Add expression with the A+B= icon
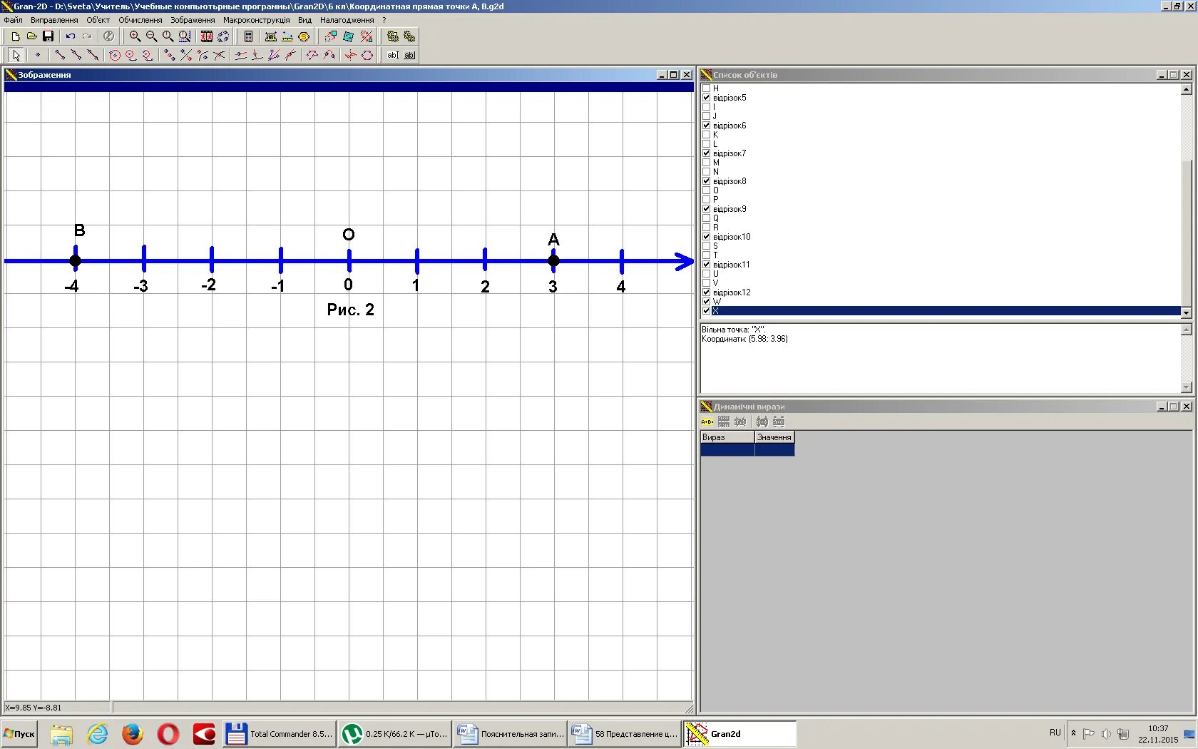1198x749 pixels. pos(707,422)
